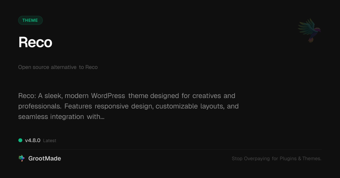Viewport: 340px width, 178px height.
Task: Click the word 'Plugins' in the footer tagline
Action: [288, 159]
